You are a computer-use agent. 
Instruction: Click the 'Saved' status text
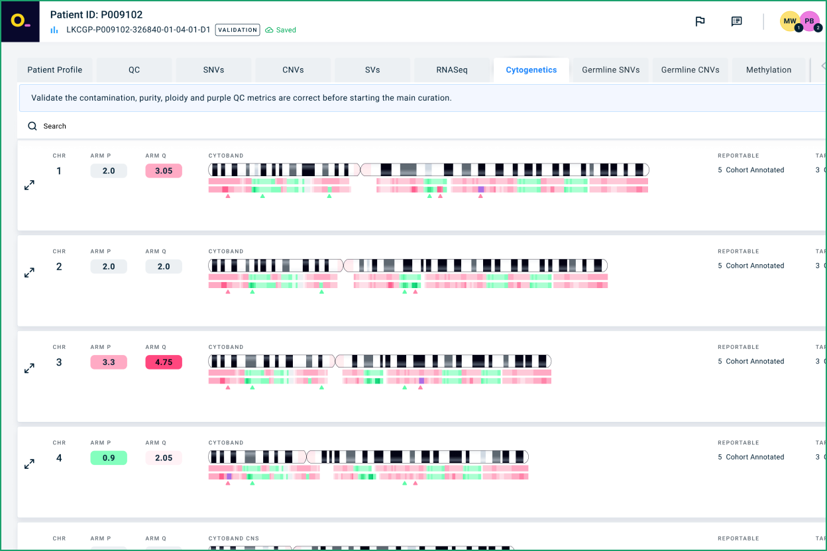286,30
